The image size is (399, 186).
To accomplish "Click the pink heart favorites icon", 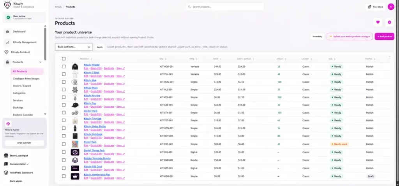I will pyautogui.click(x=378, y=22).
